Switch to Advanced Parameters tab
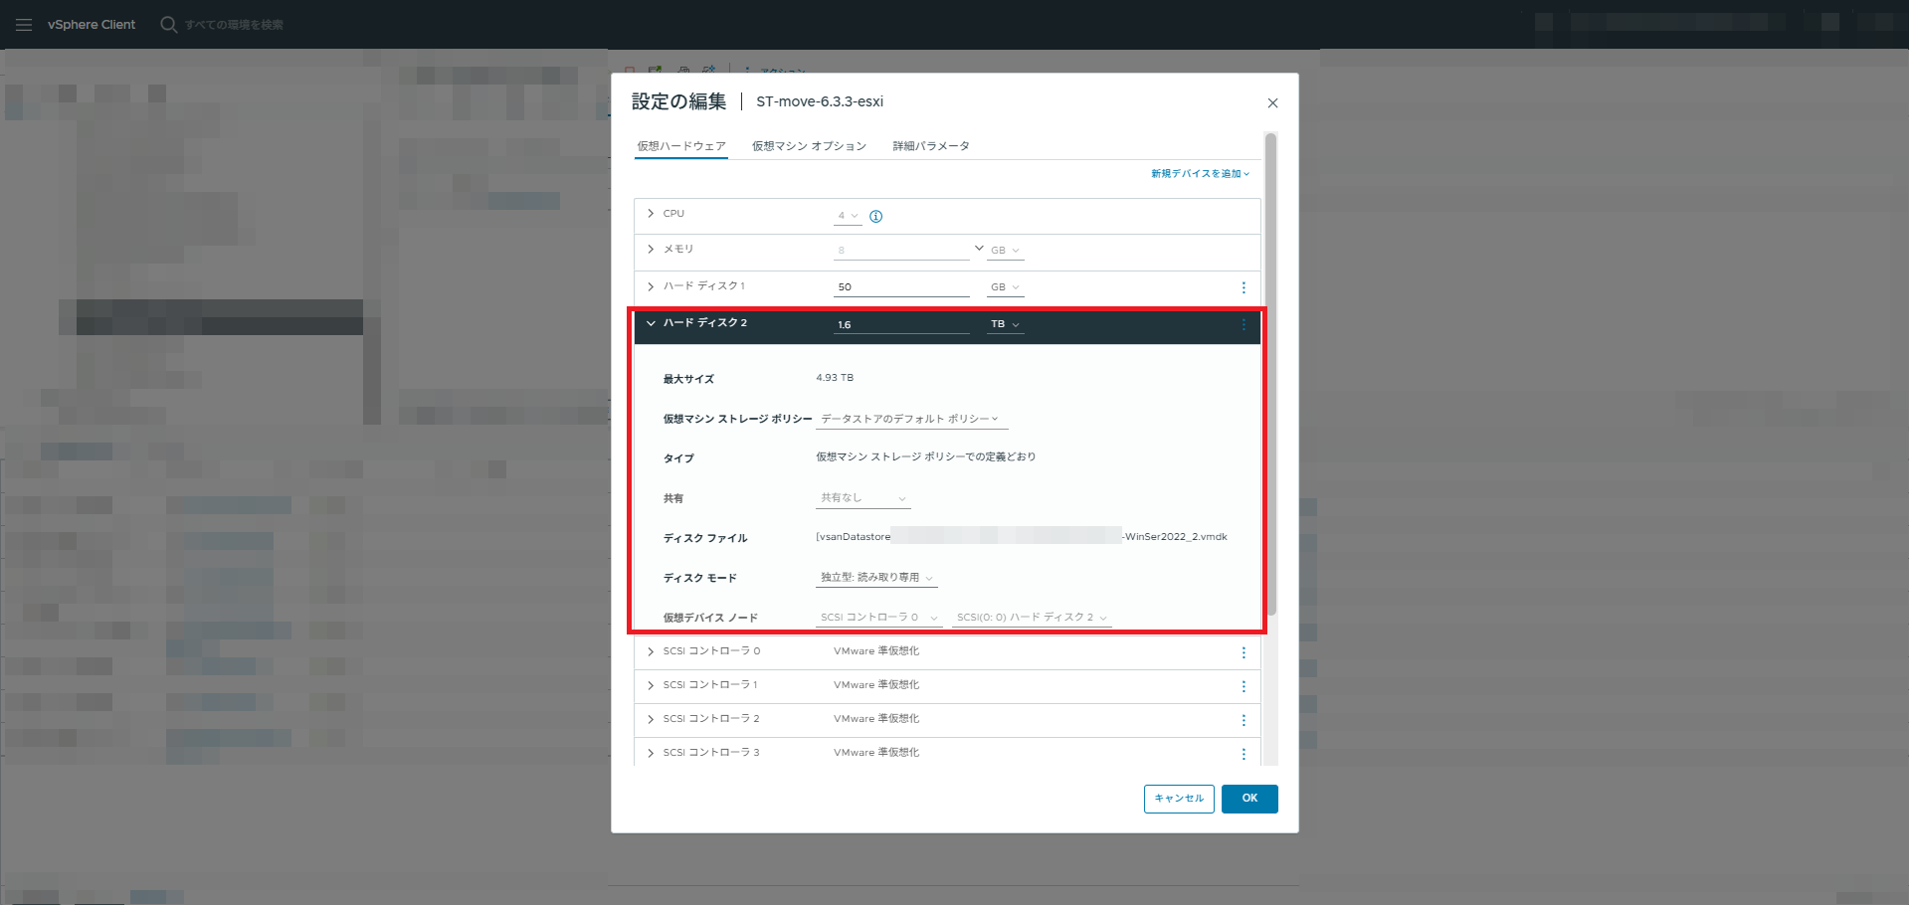The height and width of the screenshot is (905, 1909). point(931,146)
